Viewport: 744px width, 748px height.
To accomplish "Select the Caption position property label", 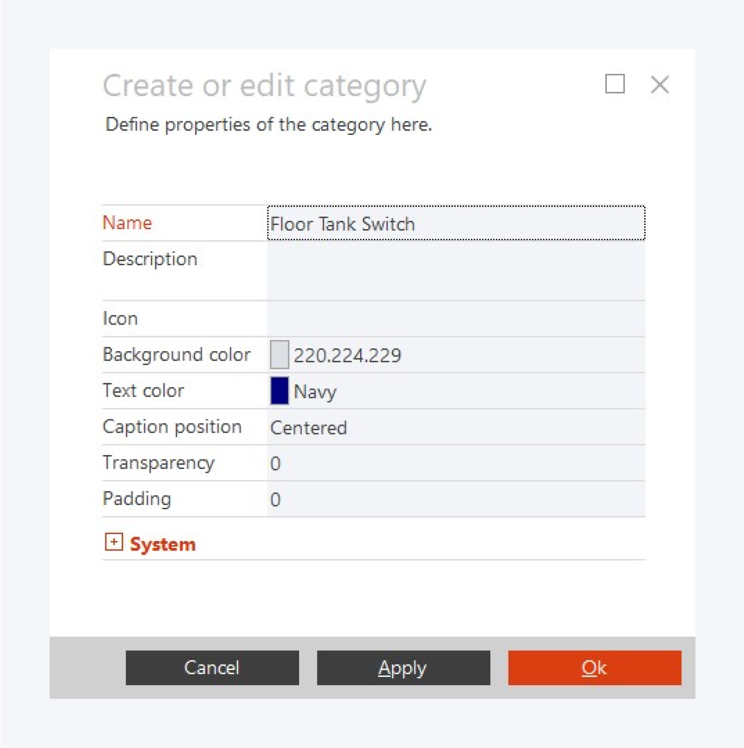I will (x=172, y=427).
